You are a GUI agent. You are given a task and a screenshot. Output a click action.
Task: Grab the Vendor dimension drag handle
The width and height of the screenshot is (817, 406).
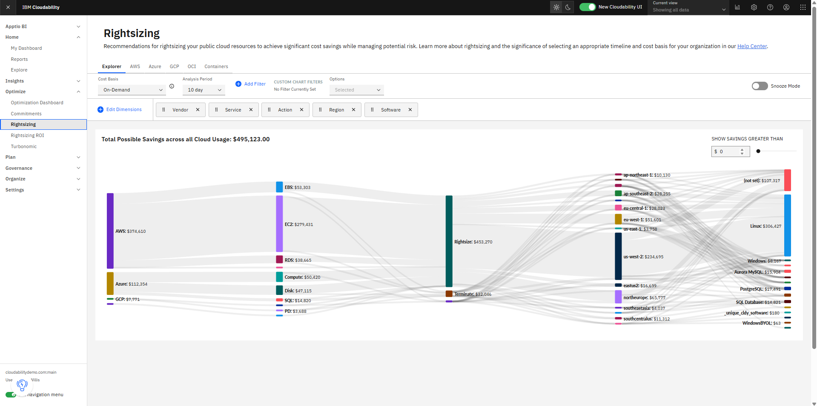point(164,110)
